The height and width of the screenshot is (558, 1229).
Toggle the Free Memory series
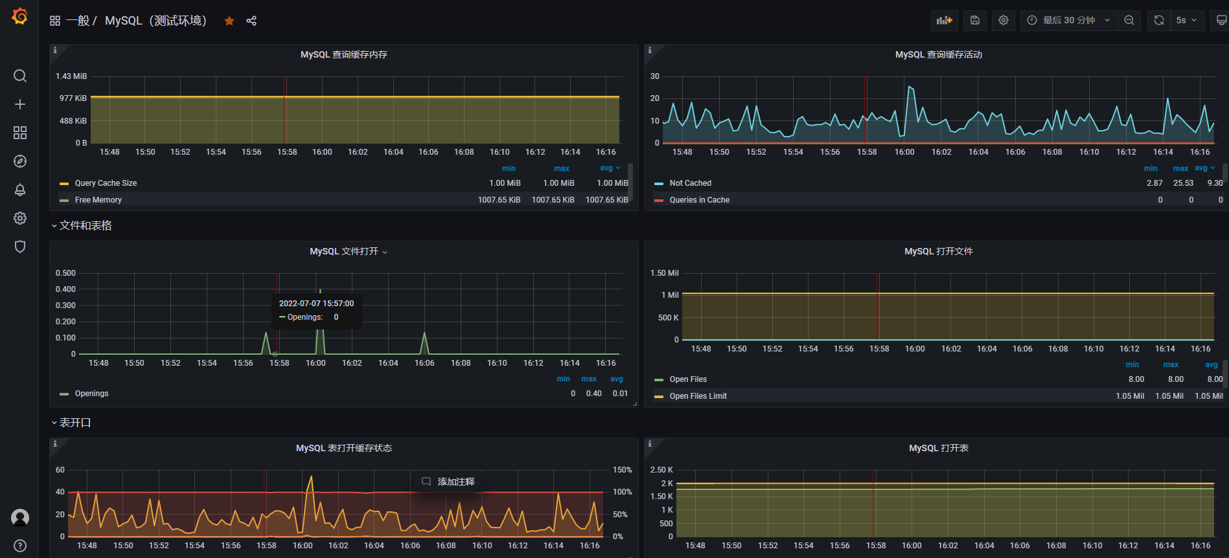click(98, 200)
